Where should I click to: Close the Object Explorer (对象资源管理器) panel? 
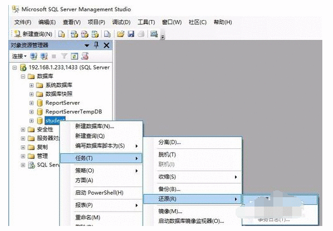(106, 45)
